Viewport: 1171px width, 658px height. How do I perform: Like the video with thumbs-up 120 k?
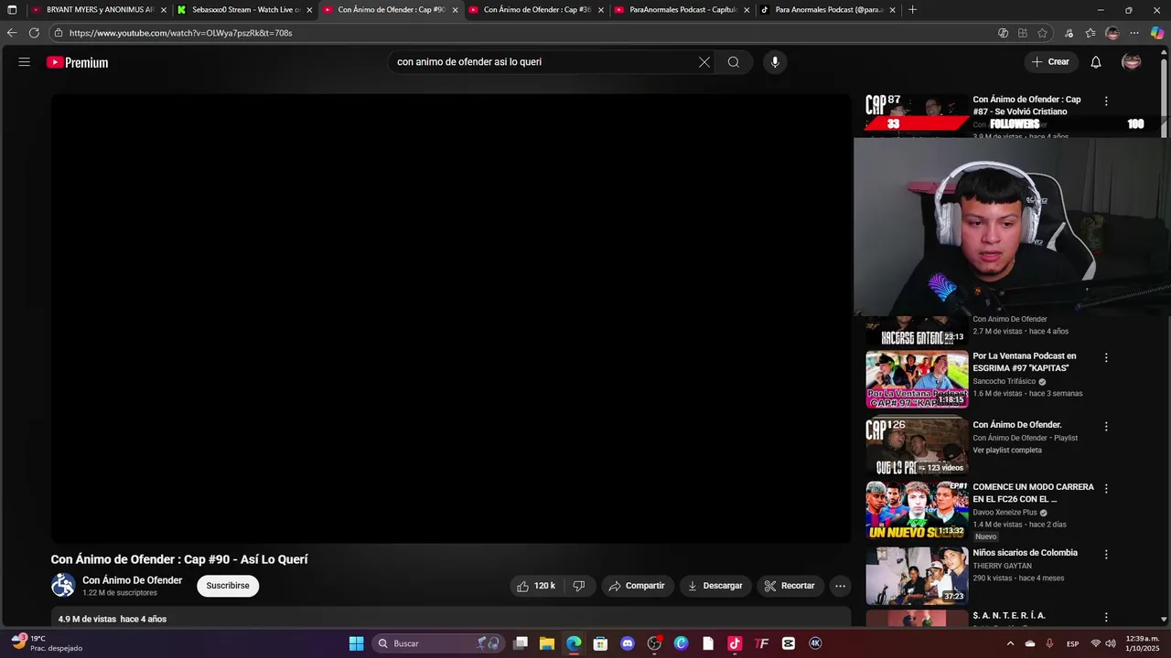tap(536, 586)
